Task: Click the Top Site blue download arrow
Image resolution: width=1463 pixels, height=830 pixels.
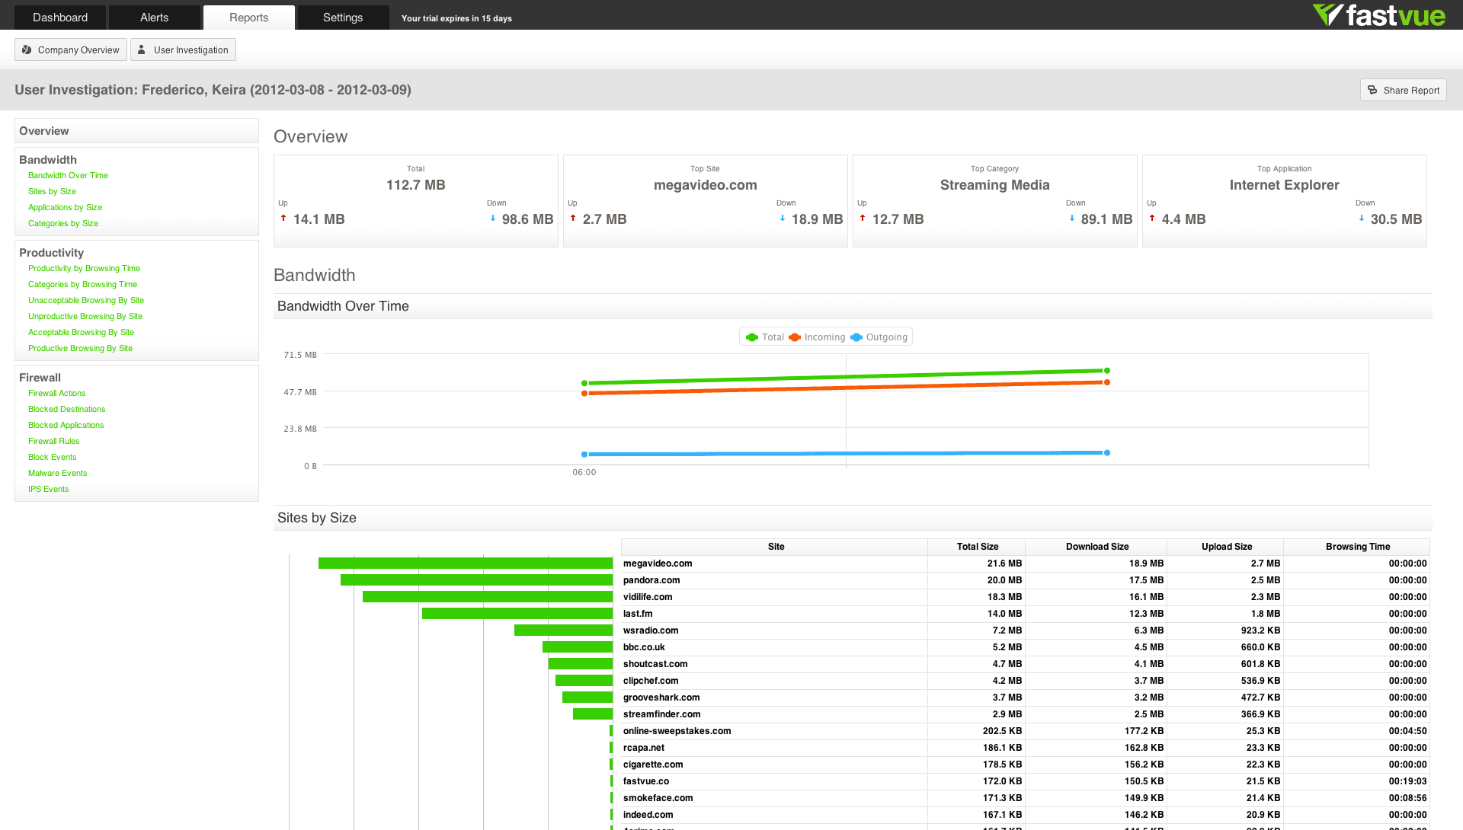Action: (x=783, y=219)
